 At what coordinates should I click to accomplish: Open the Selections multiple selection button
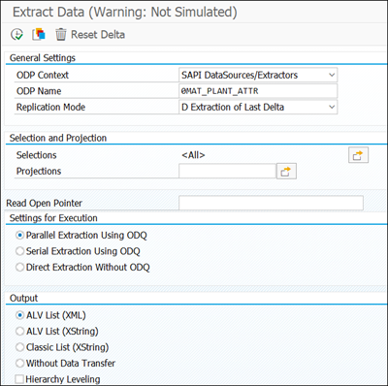[358, 155]
